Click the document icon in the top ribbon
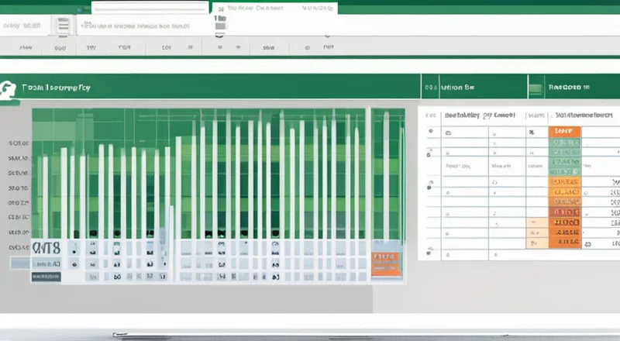The height and width of the screenshot is (341, 620). coord(62,25)
